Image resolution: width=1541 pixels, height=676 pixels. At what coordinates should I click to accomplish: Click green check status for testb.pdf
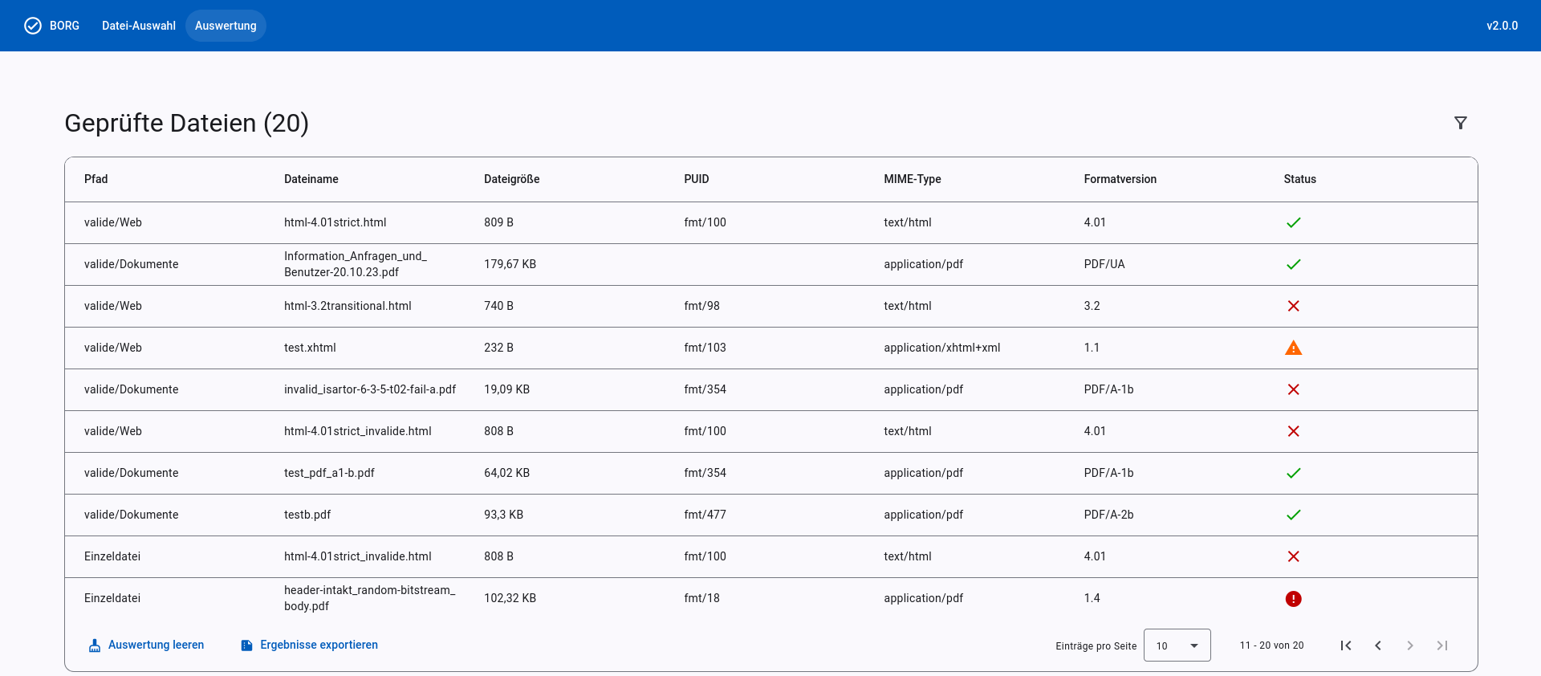1293,515
